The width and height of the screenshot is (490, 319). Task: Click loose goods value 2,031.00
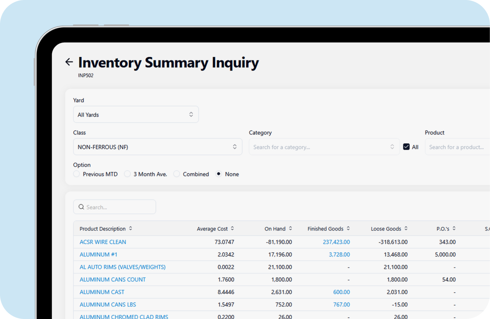(398, 292)
